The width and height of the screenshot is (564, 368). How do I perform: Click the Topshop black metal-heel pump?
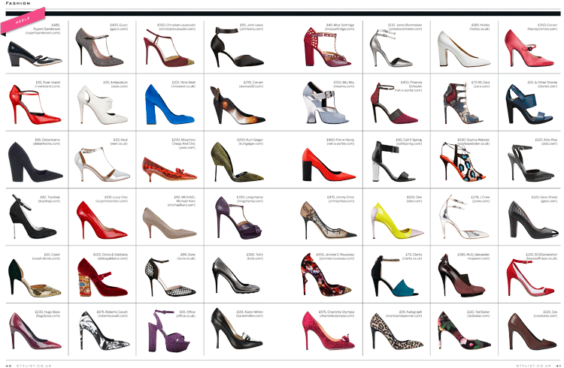33,217
